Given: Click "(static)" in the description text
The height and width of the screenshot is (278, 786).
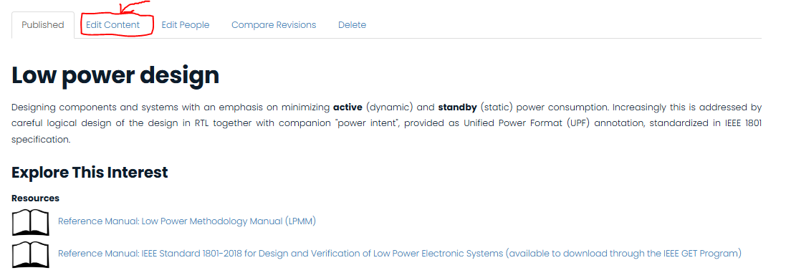Looking at the screenshot, I should point(497,107).
